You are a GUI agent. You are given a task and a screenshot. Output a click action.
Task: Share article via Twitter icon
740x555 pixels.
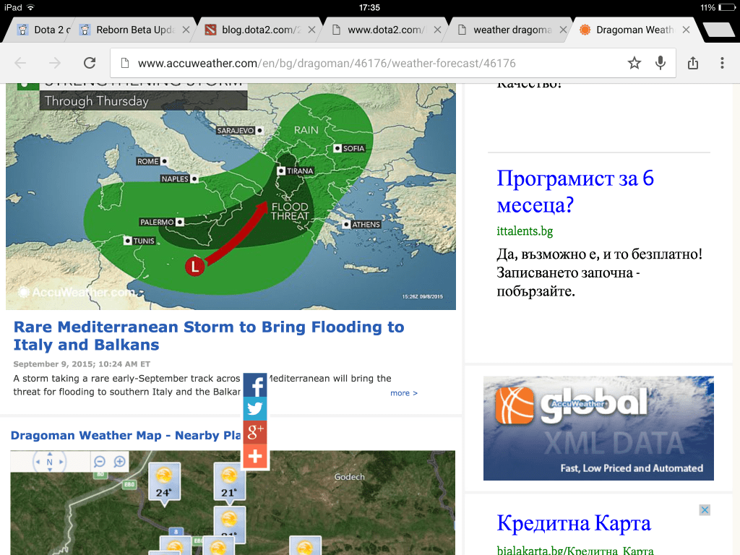click(255, 409)
